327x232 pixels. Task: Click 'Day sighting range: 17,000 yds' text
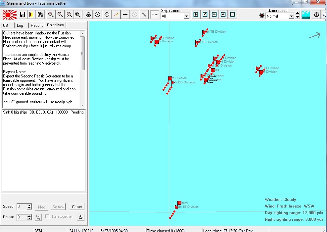coord(294,213)
